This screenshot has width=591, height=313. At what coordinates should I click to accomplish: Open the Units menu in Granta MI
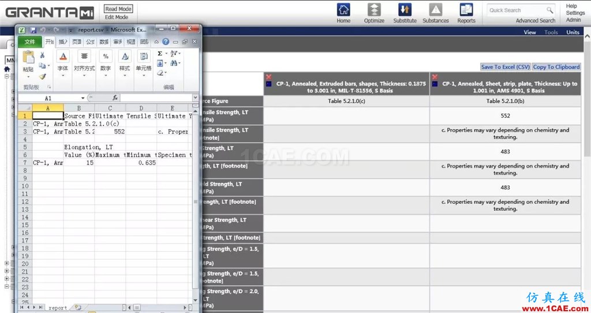coord(573,32)
